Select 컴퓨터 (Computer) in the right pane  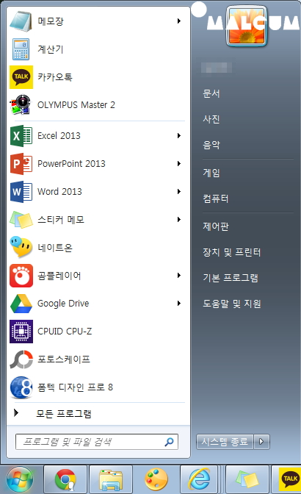[216, 198]
